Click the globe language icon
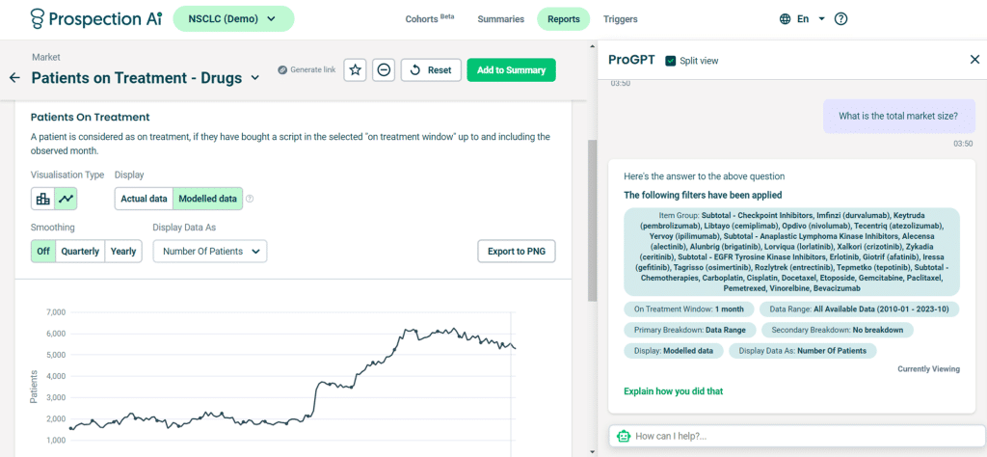 click(x=785, y=19)
